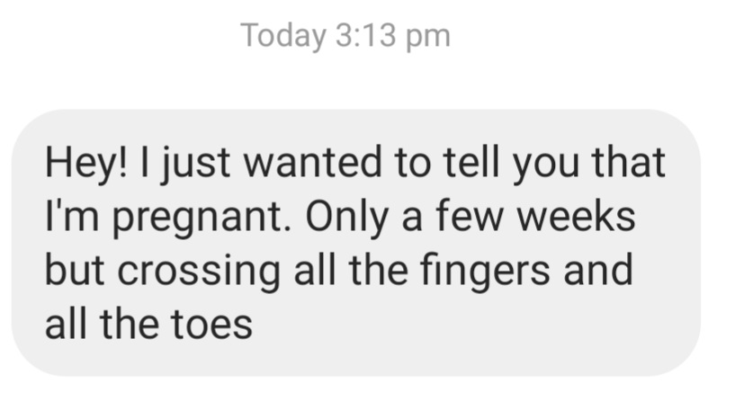Screen dimensions: 735x410
Task: Click the word "just" in first line
Action: point(194,164)
